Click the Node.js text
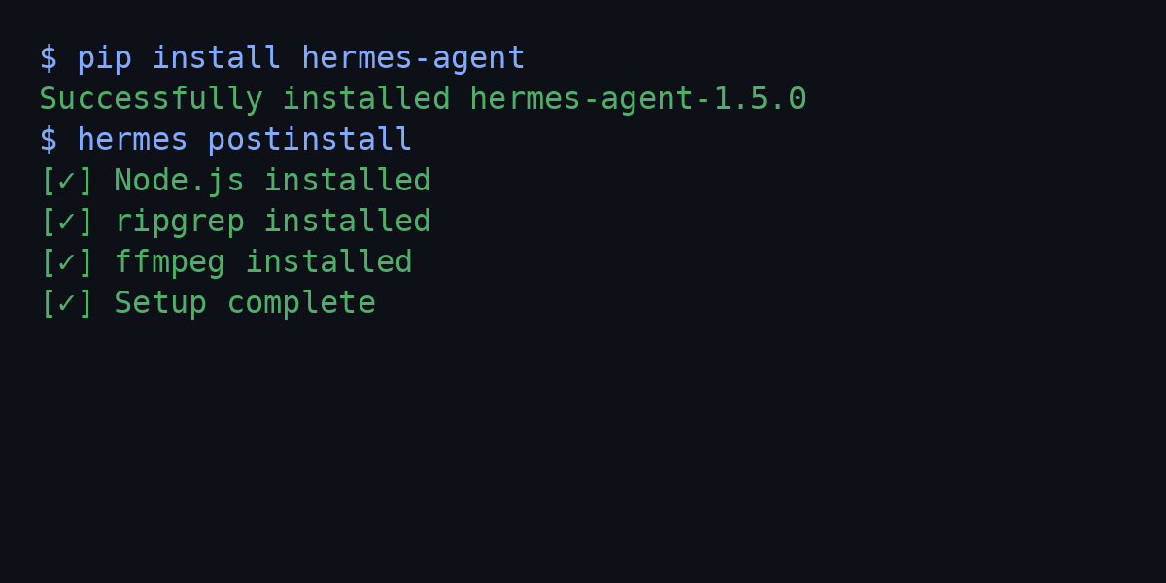Image resolution: width=1166 pixels, height=583 pixels. coord(179,182)
